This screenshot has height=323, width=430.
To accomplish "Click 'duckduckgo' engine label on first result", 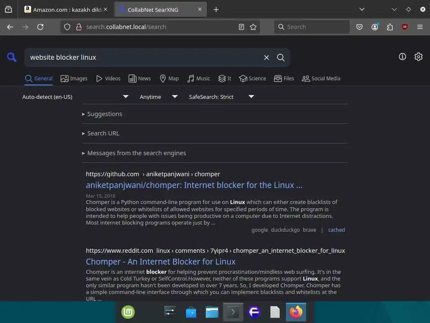I will [285, 230].
